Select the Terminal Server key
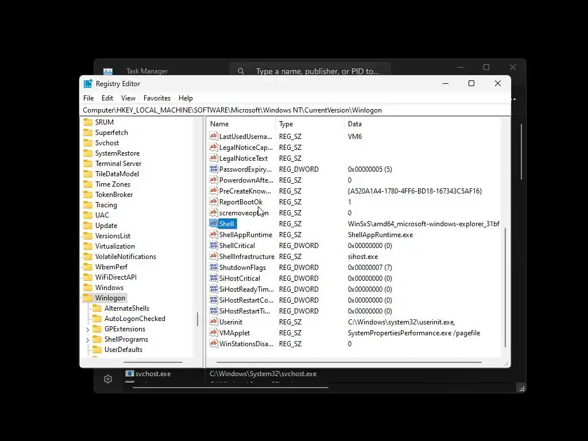The height and width of the screenshot is (441, 588). click(118, 164)
